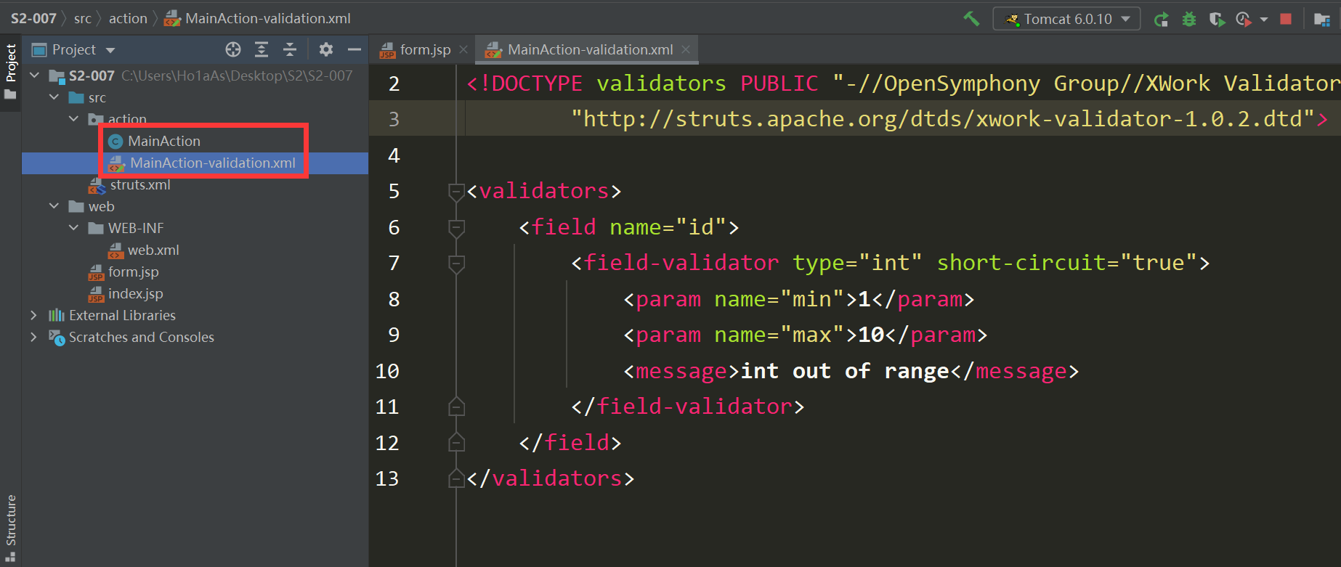Click the max param value 10

[871, 335]
